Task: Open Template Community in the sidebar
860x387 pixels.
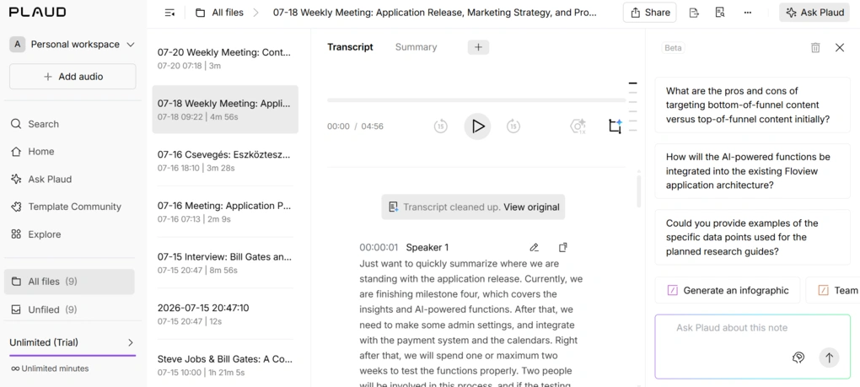Action: 66,207
